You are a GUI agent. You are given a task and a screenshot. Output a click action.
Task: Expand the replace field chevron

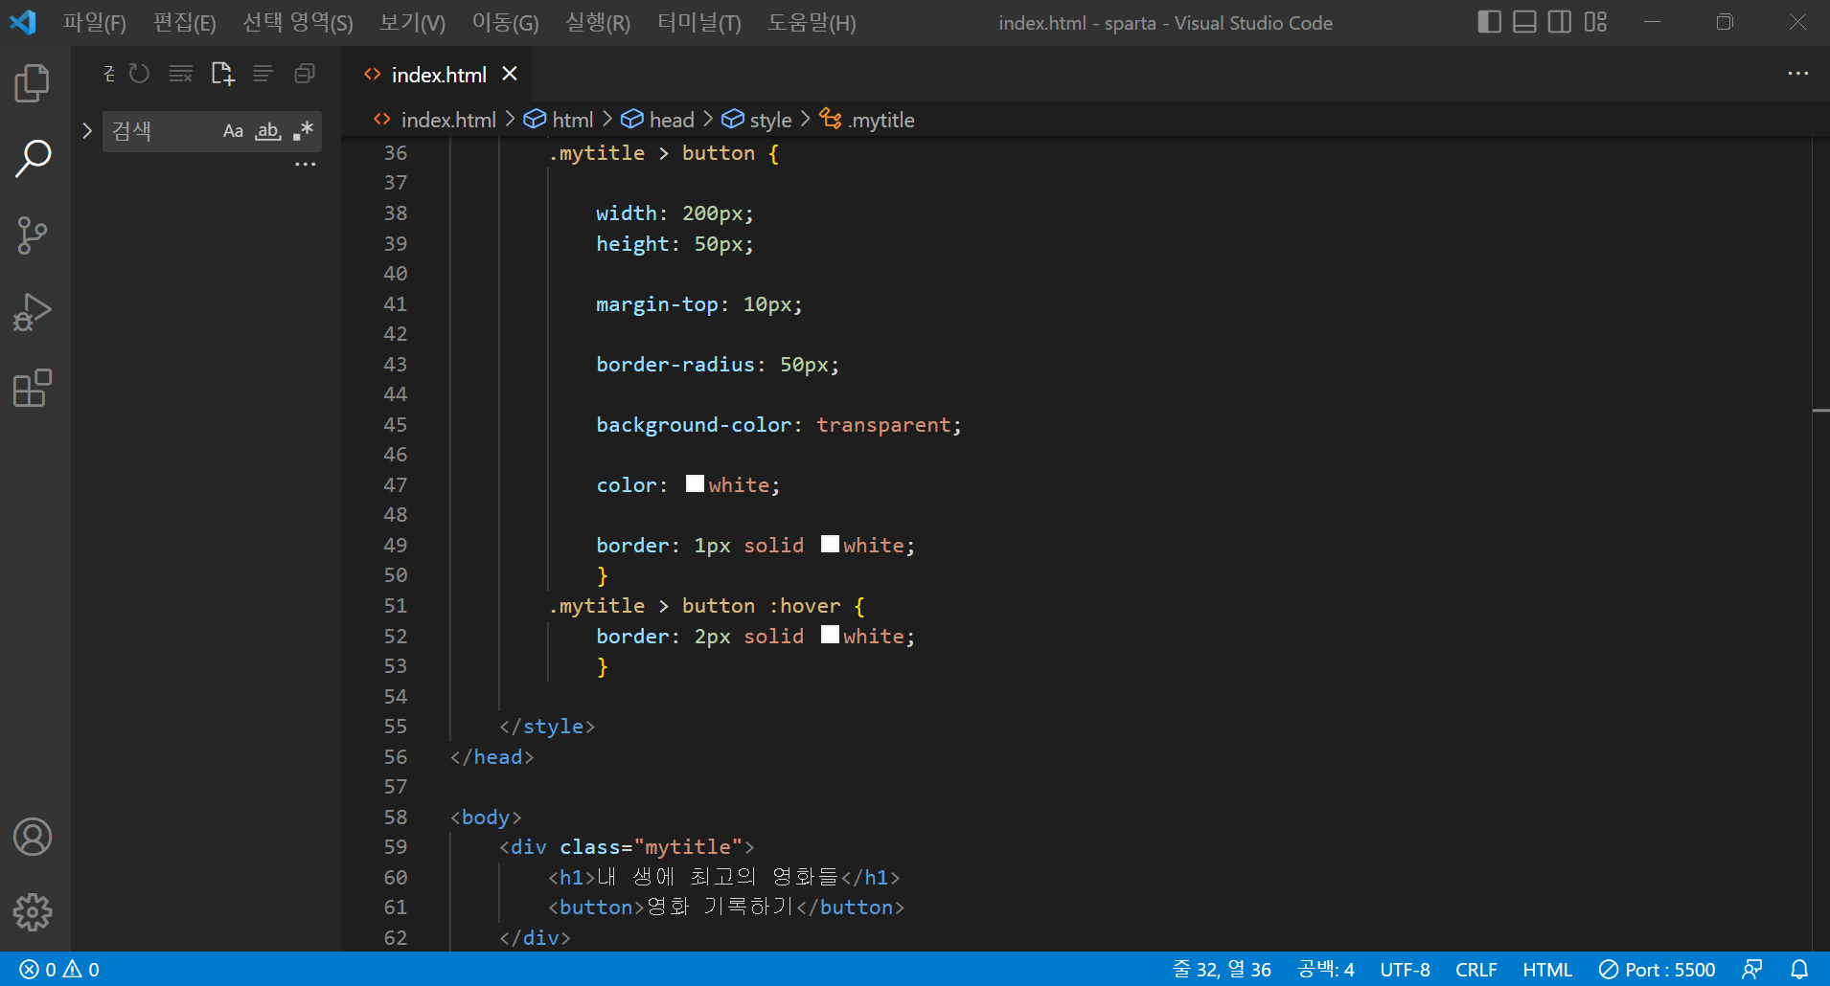tap(87, 131)
